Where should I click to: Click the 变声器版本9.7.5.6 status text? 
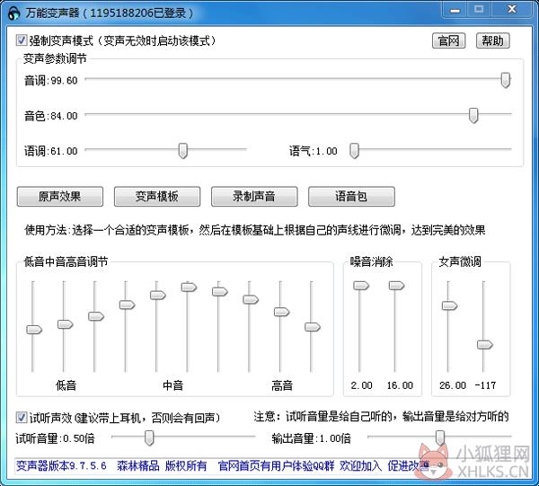[x=61, y=466]
